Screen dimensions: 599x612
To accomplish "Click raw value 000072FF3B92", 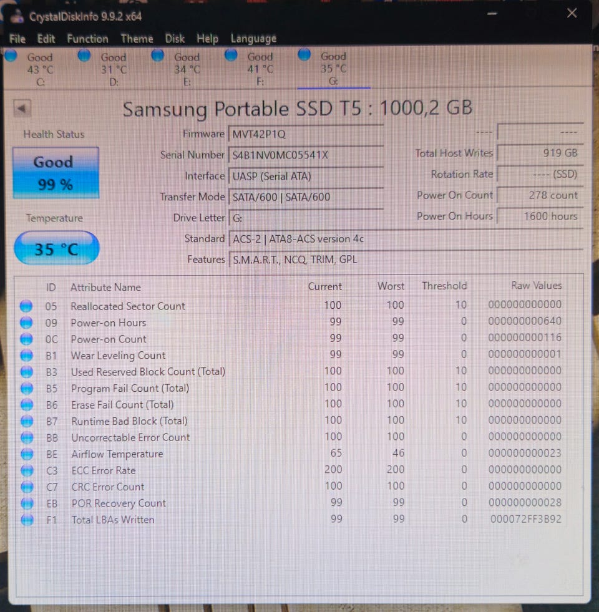I will (525, 519).
